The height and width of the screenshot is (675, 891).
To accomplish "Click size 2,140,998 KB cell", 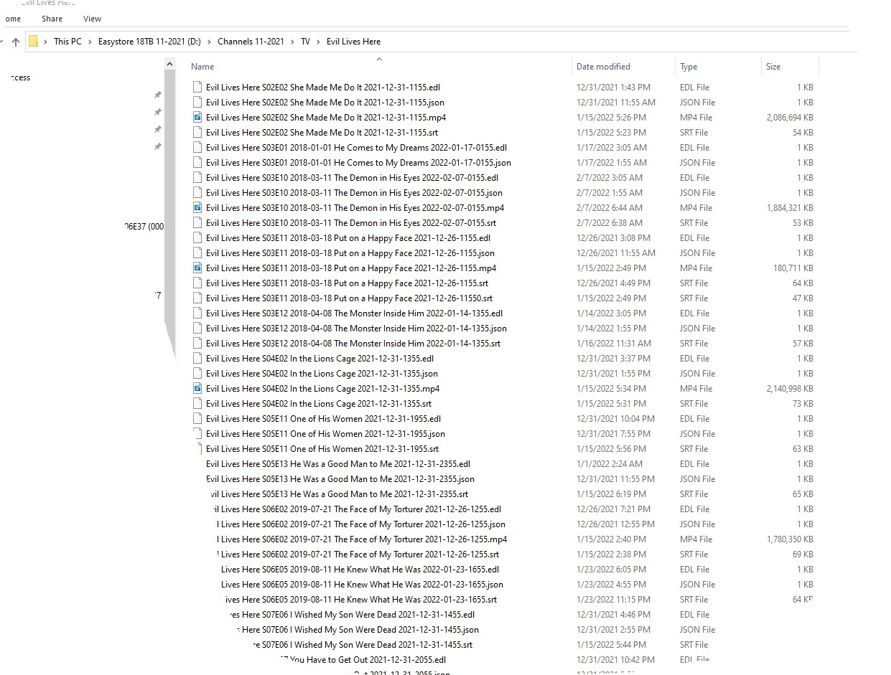I will point(790,388).
